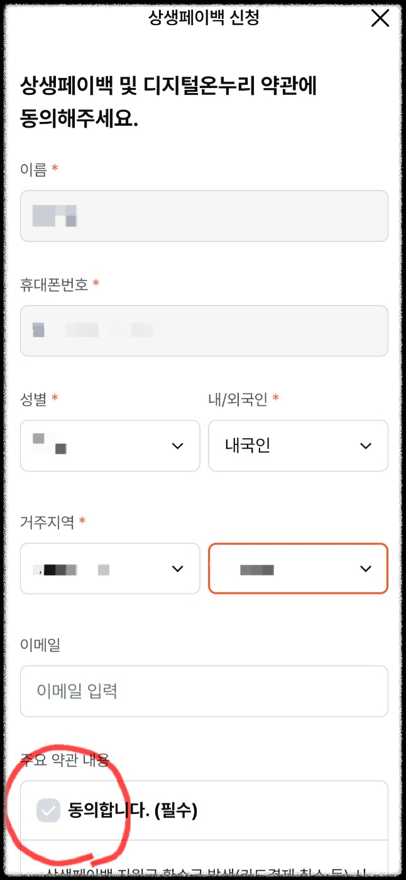Open the 성별 dropdown

[110, 446]
